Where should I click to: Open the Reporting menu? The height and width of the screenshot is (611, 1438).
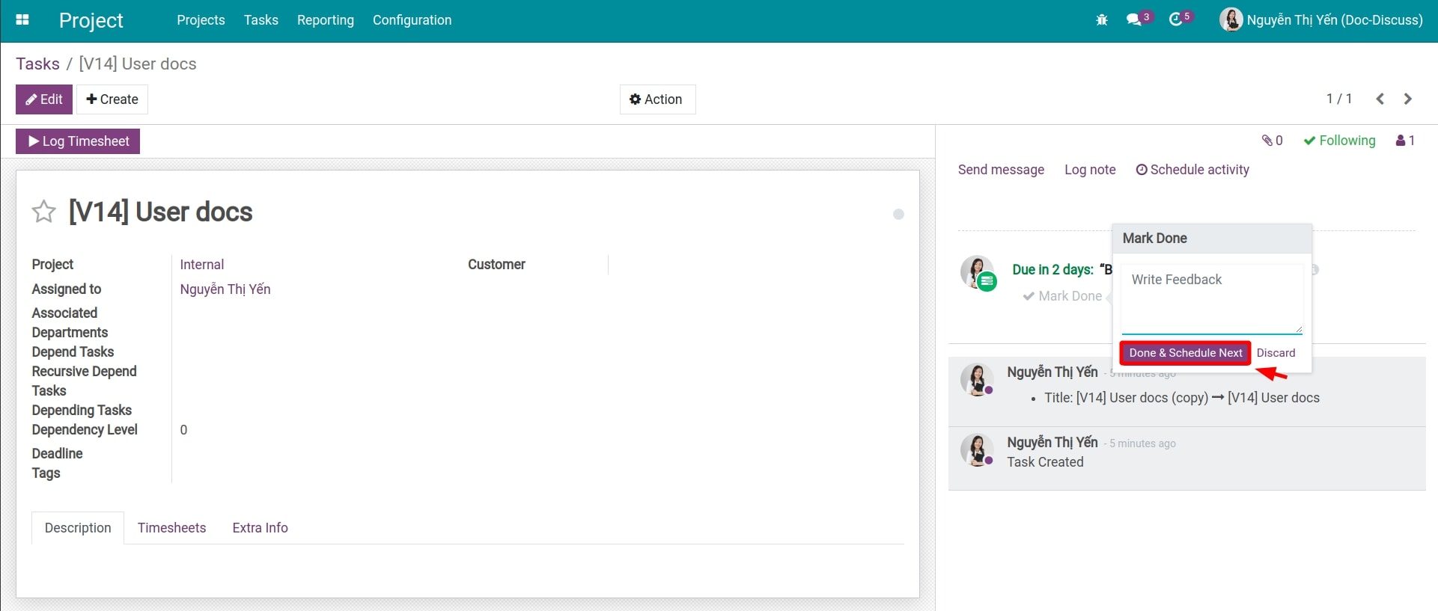coord(325,20)
